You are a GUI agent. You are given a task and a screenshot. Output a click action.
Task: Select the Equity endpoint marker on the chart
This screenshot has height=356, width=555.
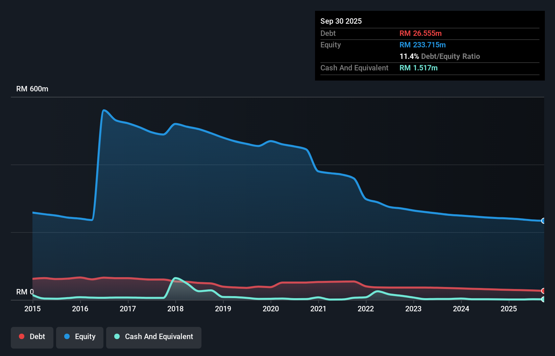point(543,221)
